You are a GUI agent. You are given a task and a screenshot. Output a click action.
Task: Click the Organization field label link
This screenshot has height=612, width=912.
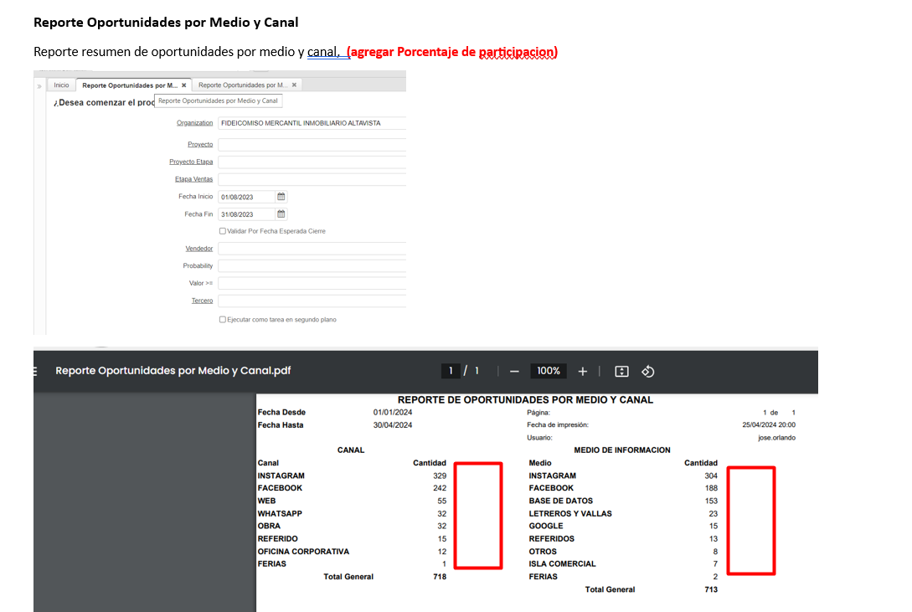pyautogui.click(x=194, y=123)
